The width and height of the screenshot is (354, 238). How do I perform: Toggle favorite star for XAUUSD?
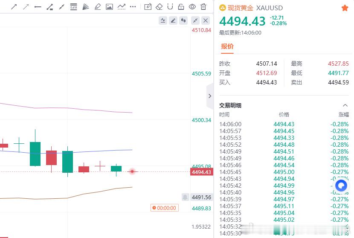click(x=345, y=8)
